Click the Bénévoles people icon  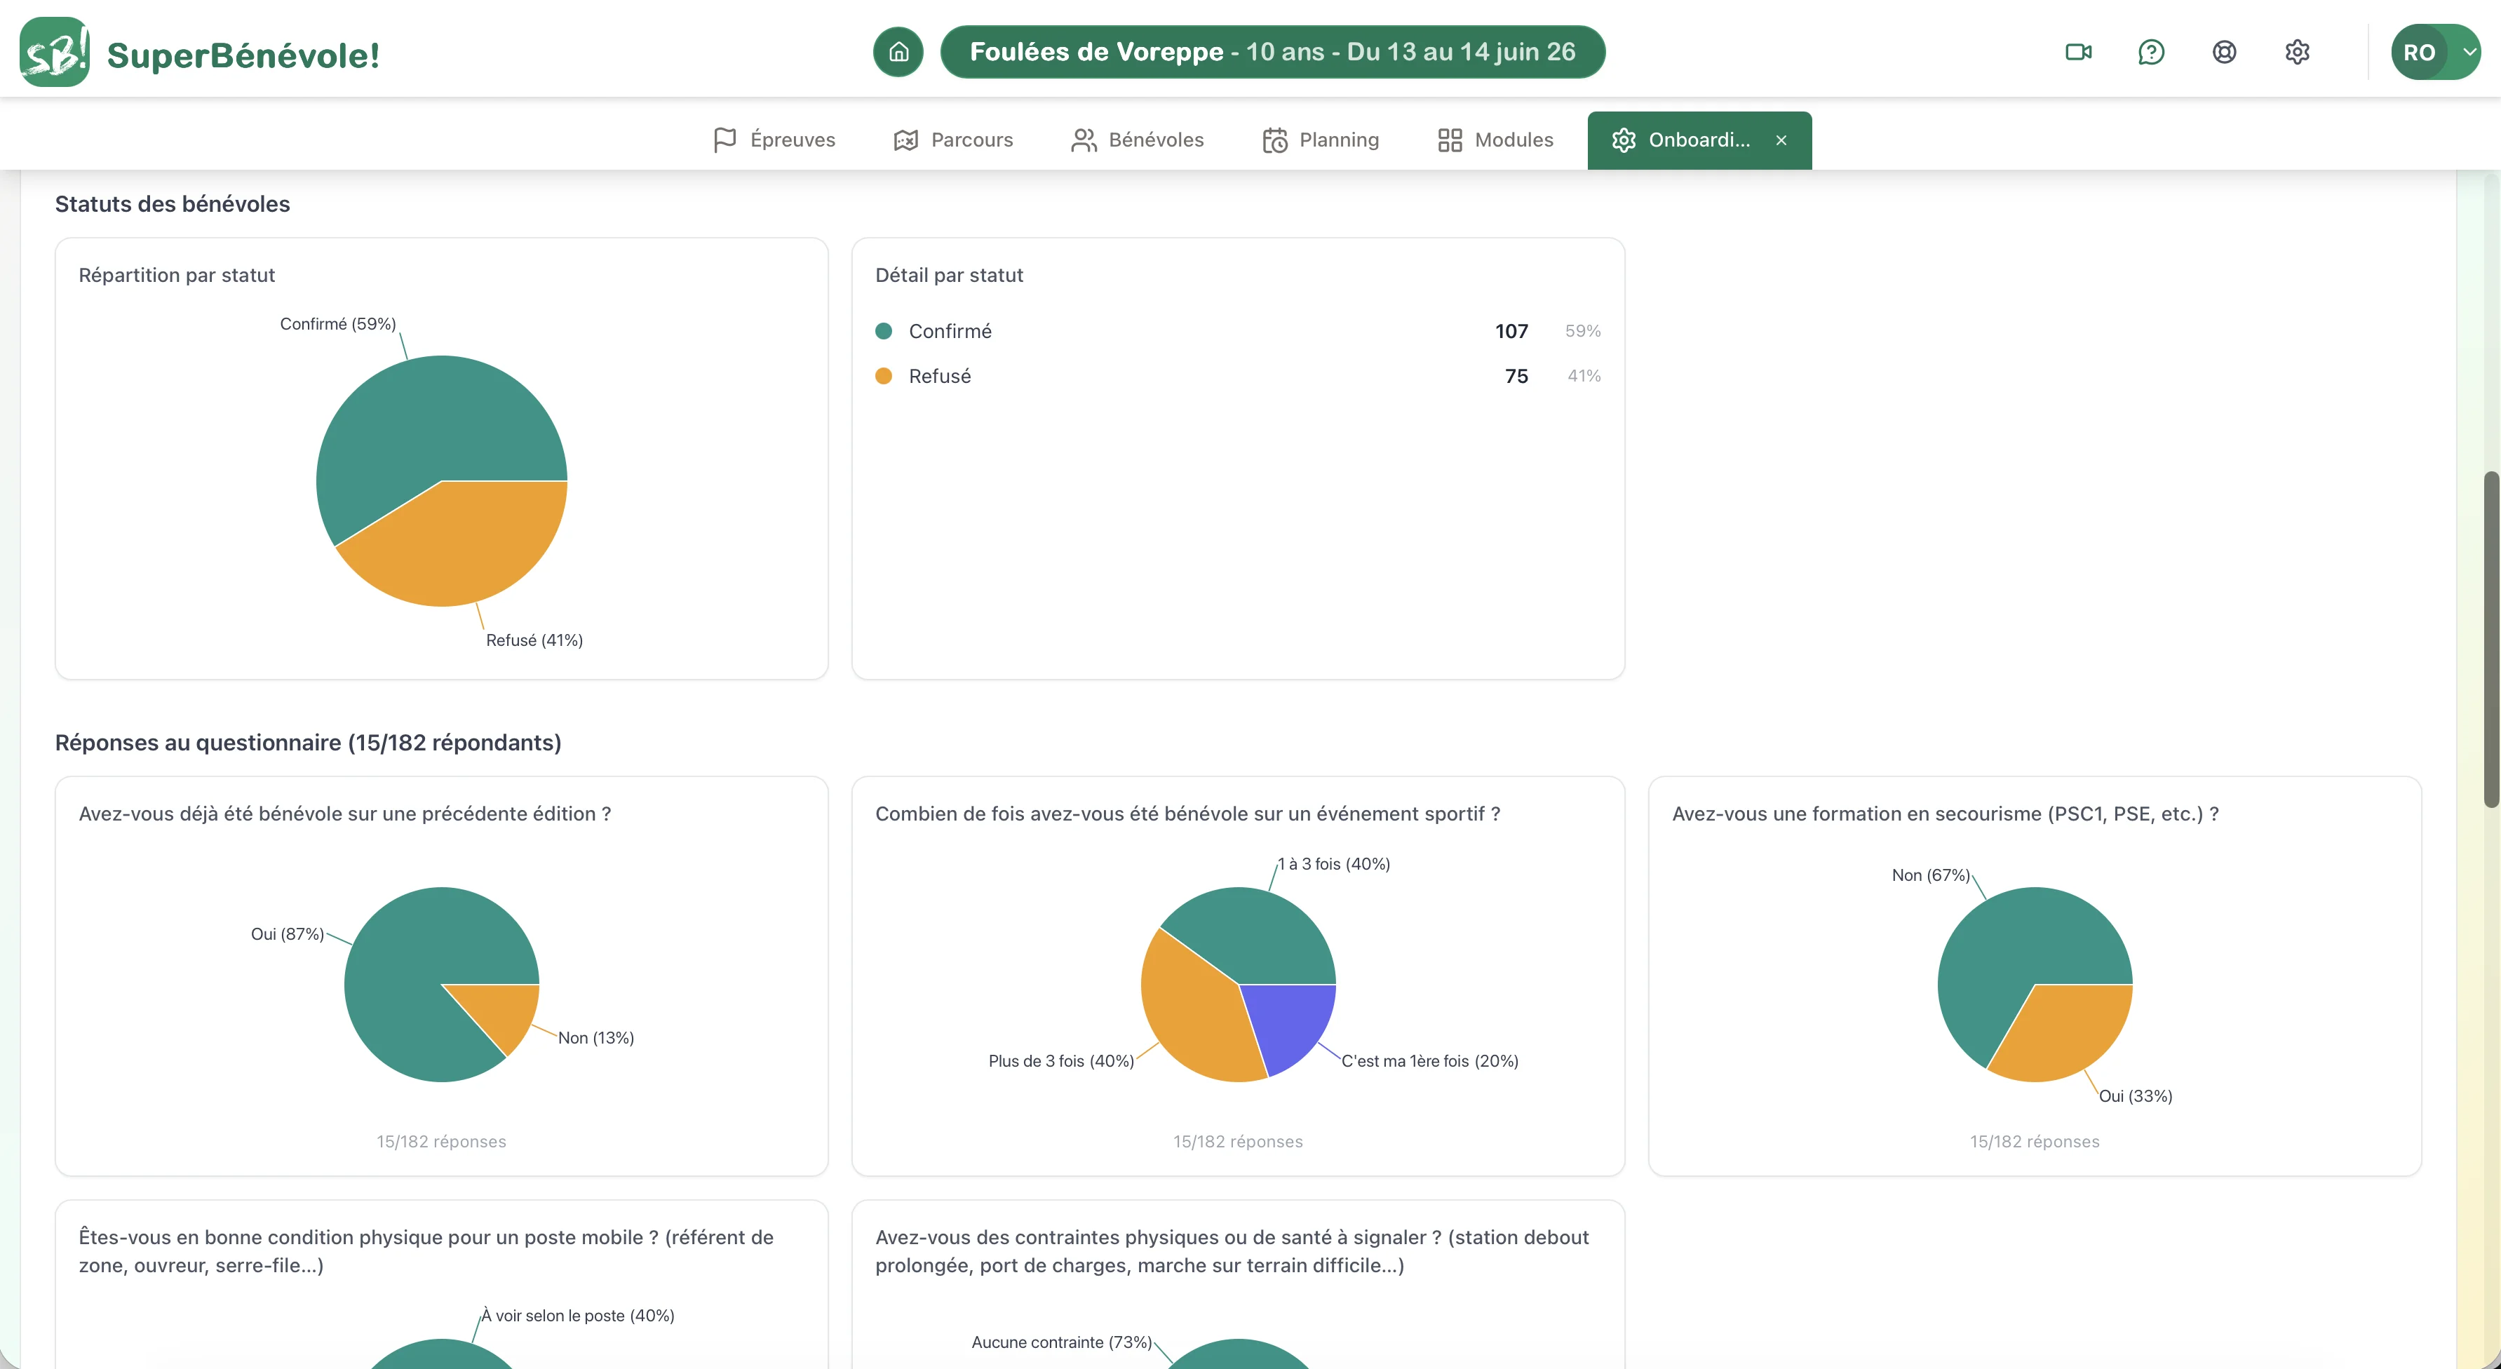(x=1084, y=140)
